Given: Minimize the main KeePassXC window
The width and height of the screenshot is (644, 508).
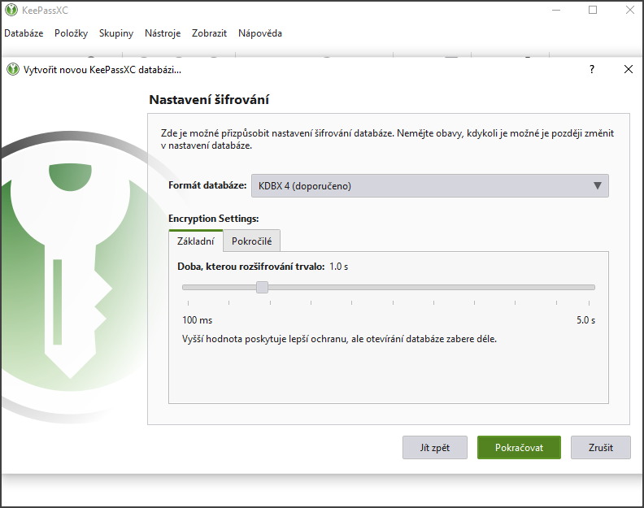Looking at the screenshot, I should point(555,11).
